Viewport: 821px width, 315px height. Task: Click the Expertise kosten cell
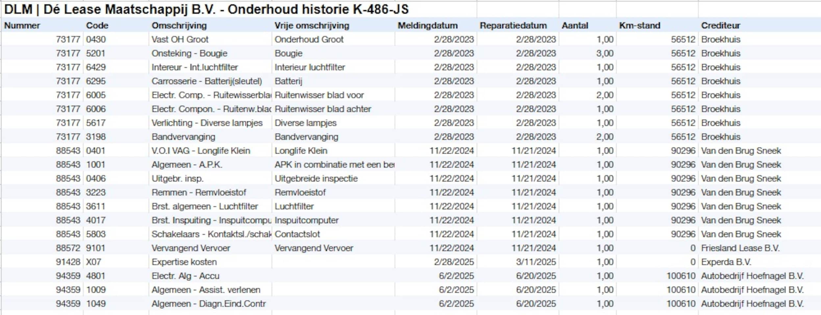[x=184, y=262]
